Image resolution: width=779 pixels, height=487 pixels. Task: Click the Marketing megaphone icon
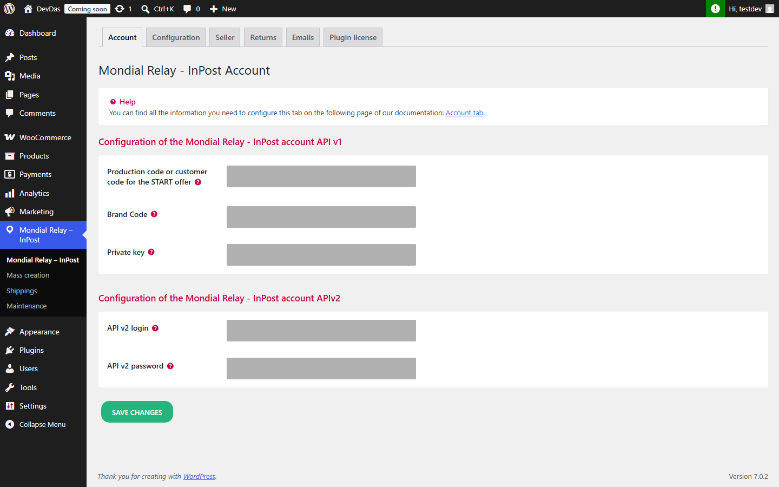(10, 212)
